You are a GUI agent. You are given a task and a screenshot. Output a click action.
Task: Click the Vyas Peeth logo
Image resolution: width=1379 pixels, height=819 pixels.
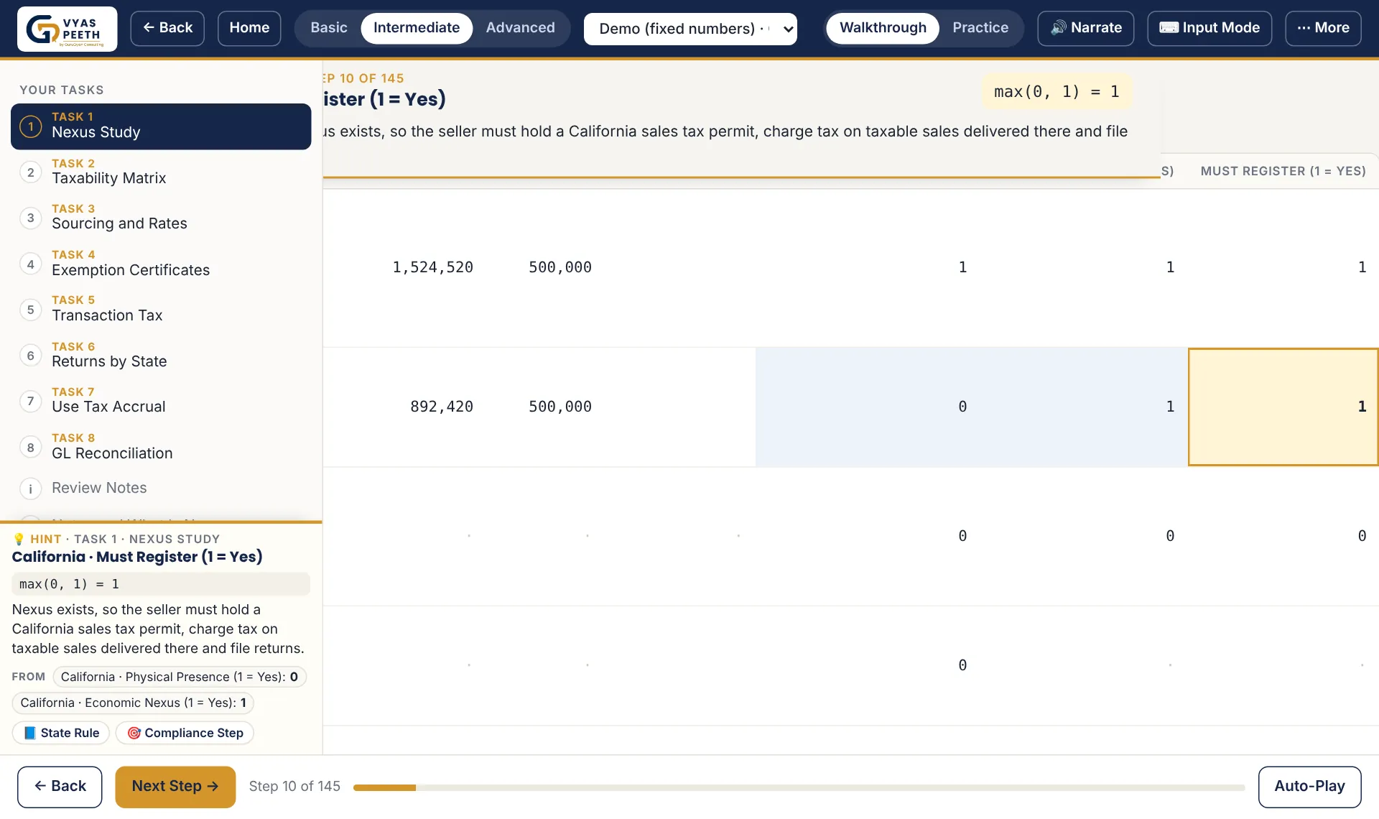(67, 29)
